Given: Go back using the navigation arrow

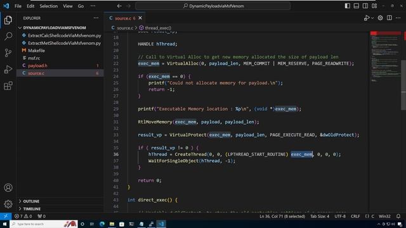Looking at the screenshot, I should tap(119, 6).
